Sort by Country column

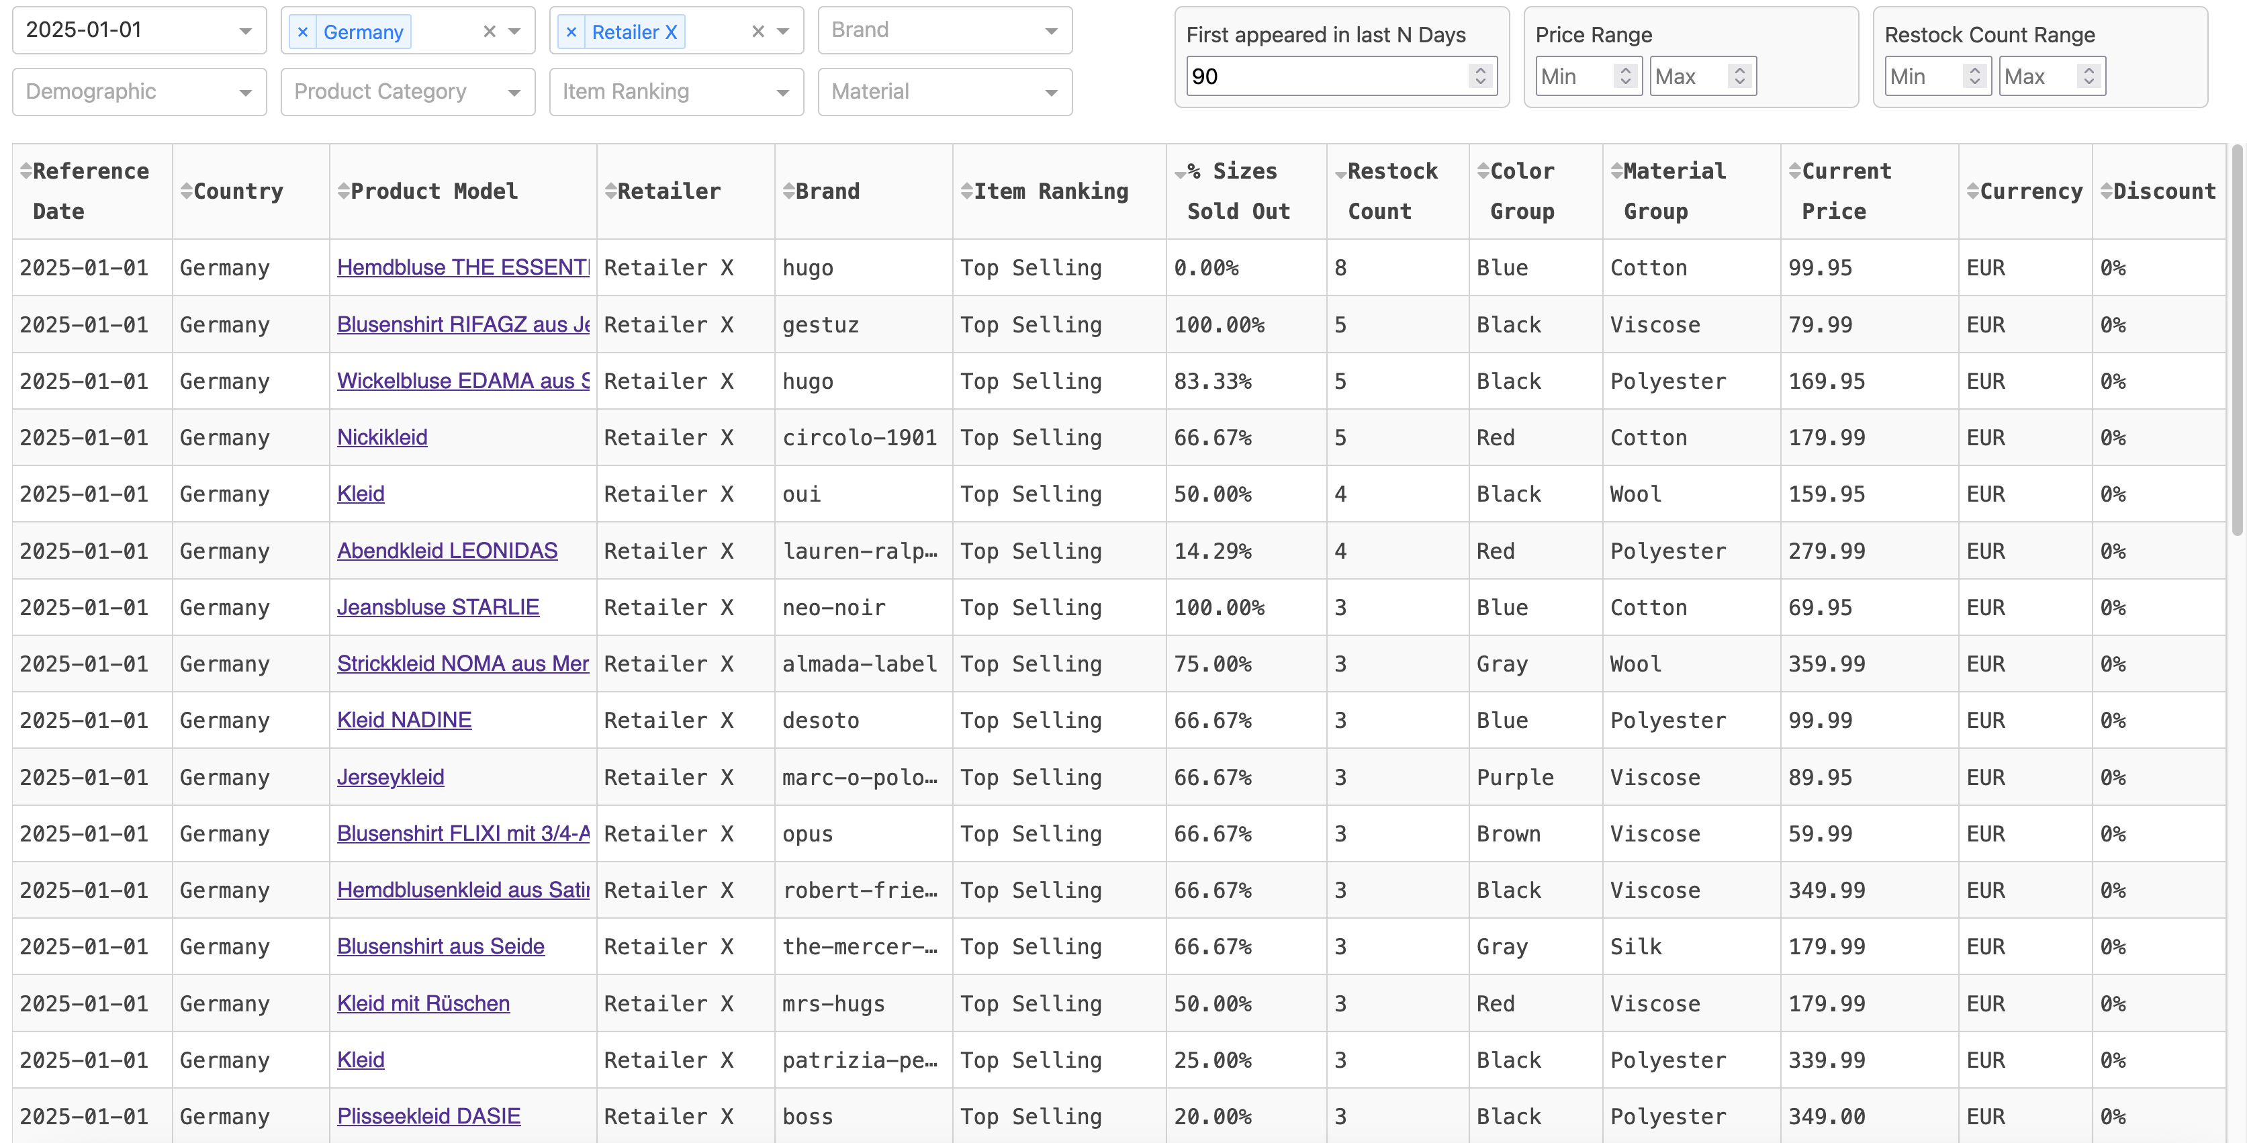pos(186,191)
